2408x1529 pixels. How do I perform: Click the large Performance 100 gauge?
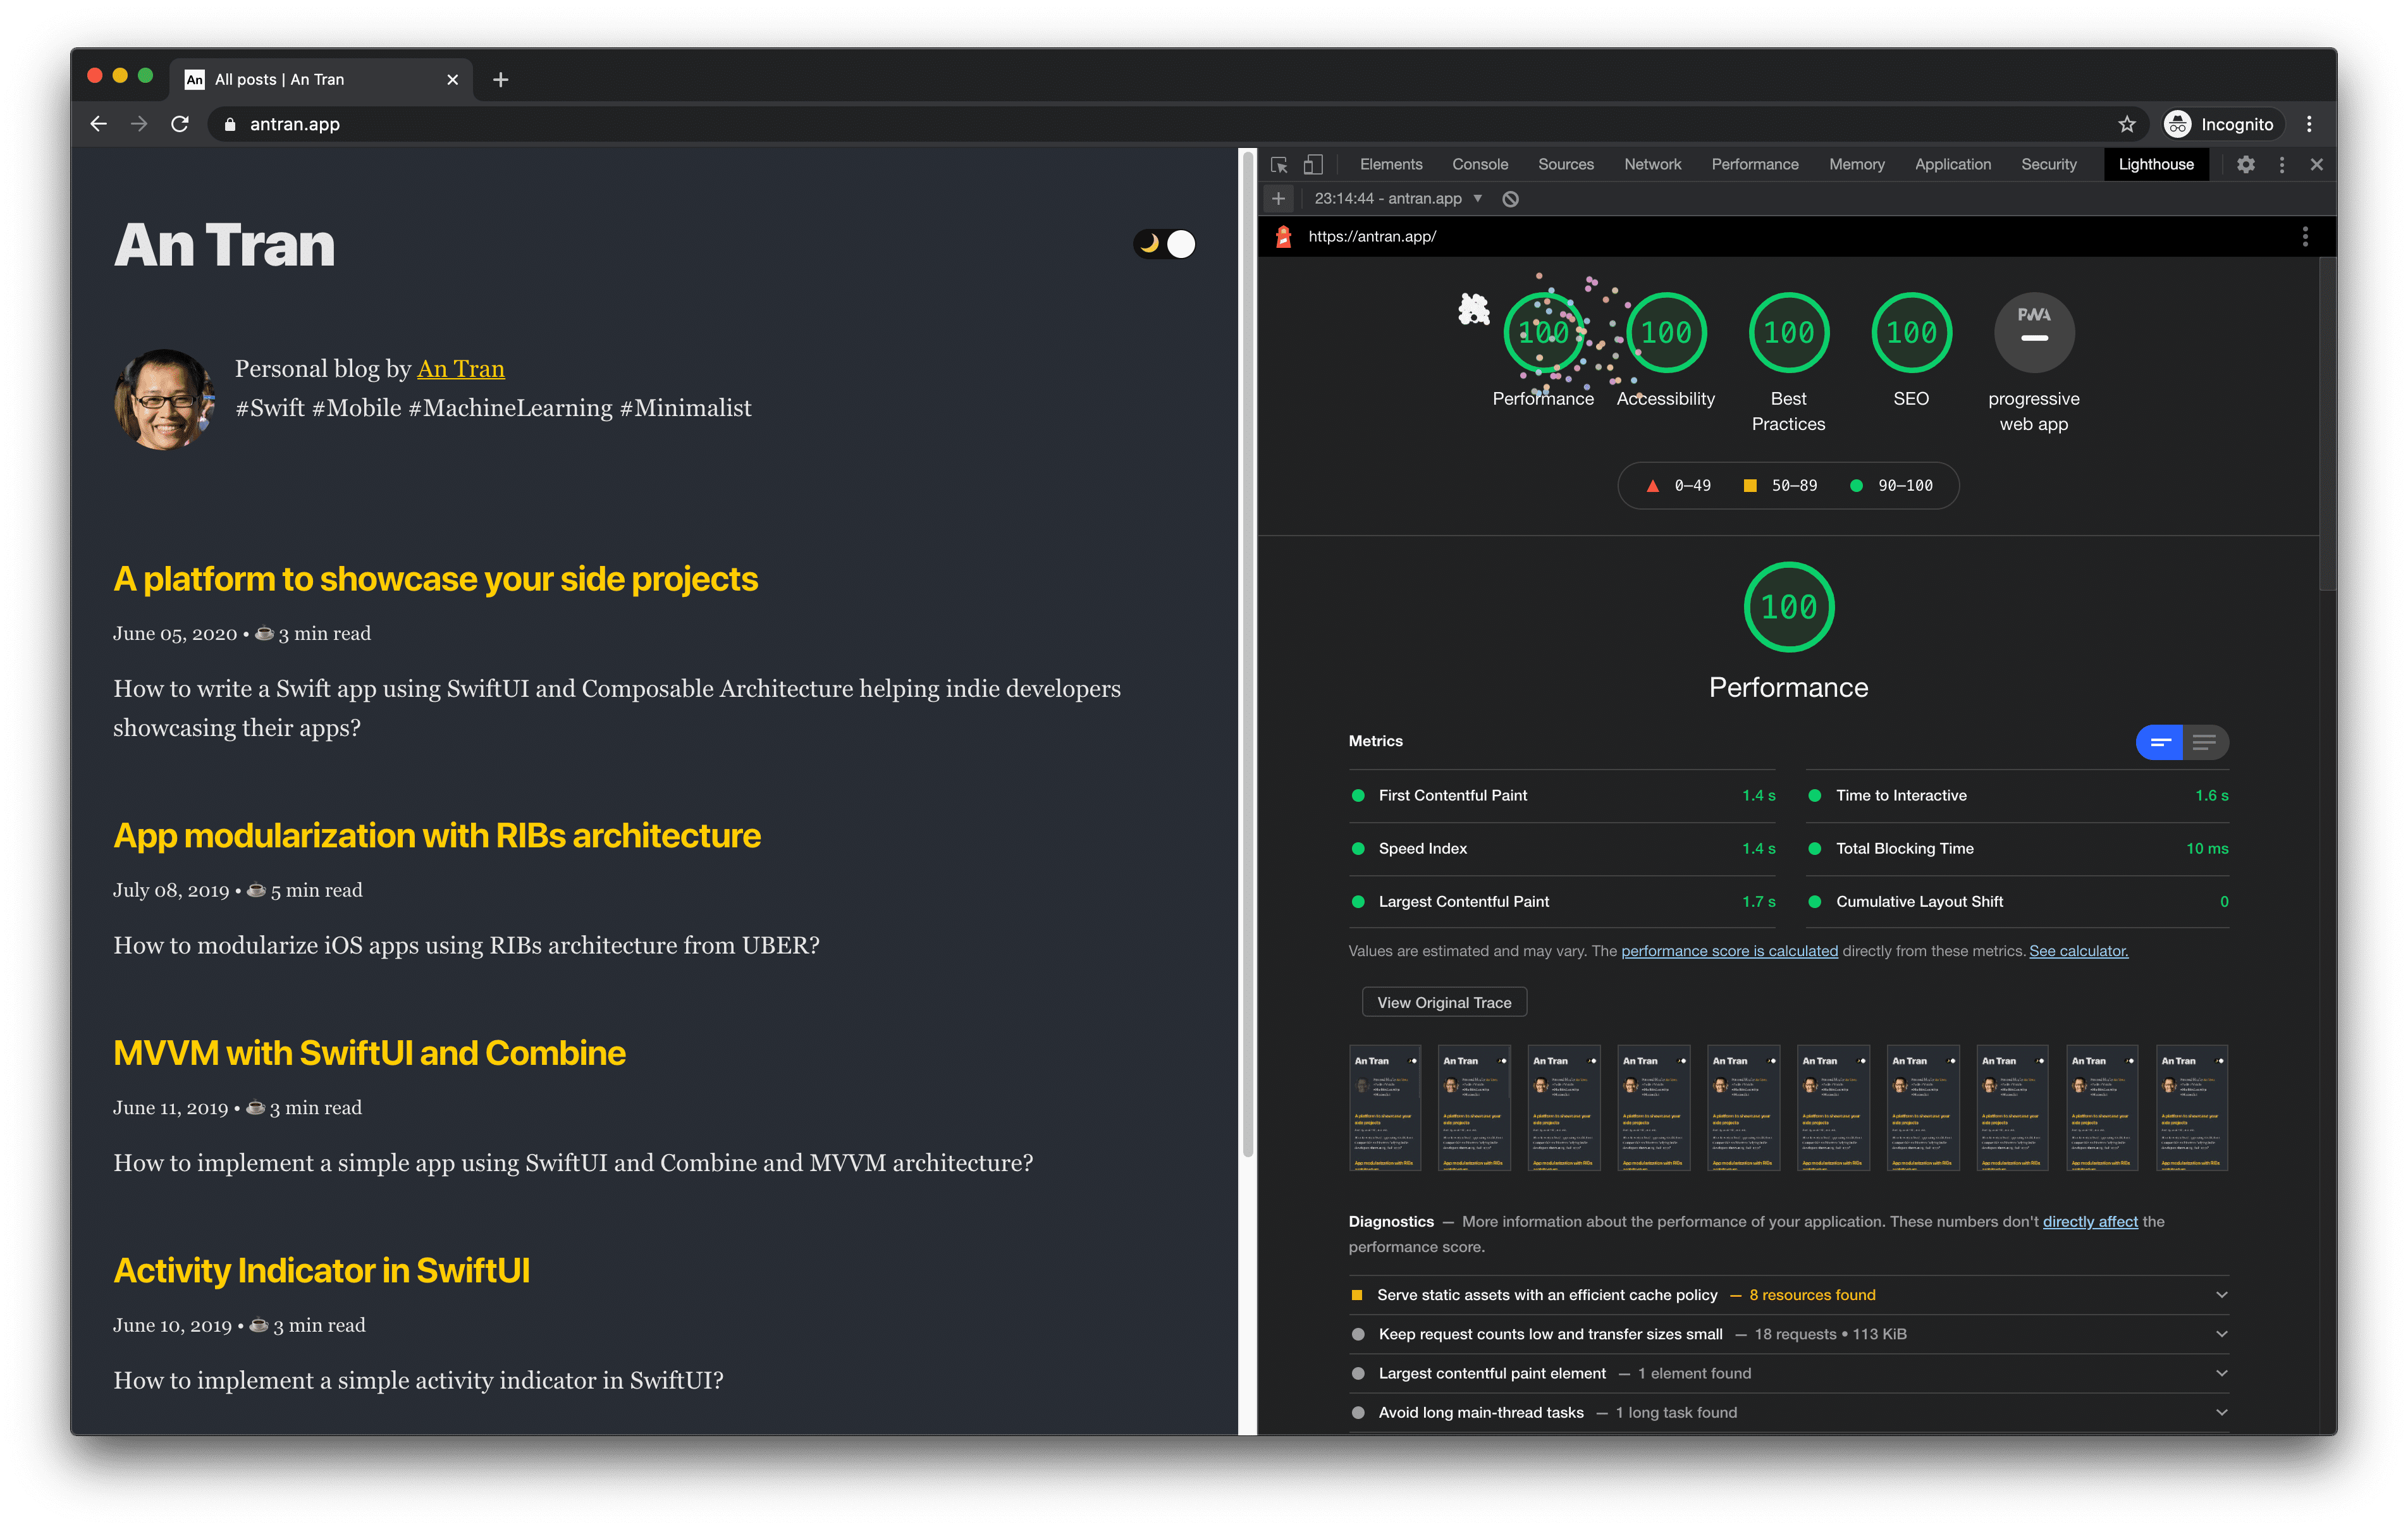(x=1789, y=607)
